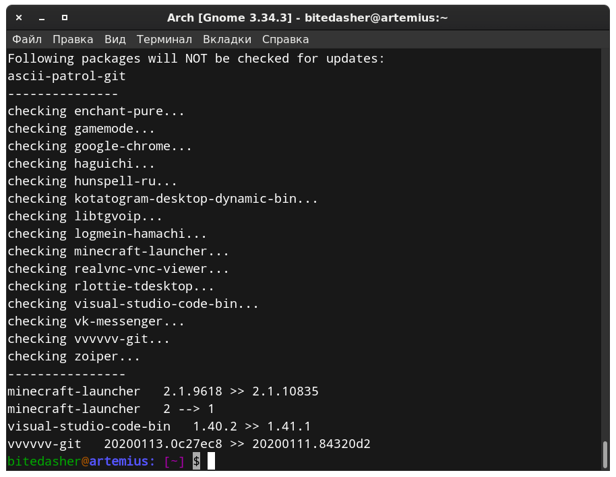Click the 'checking hunspell-ru...' line
616x477 pixels.
click(92, 181)
